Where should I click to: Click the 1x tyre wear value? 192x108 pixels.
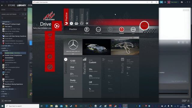tap(90, 89)
